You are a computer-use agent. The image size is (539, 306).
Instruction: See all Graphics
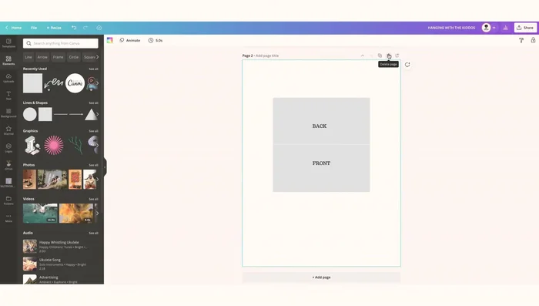coord(93,131)
